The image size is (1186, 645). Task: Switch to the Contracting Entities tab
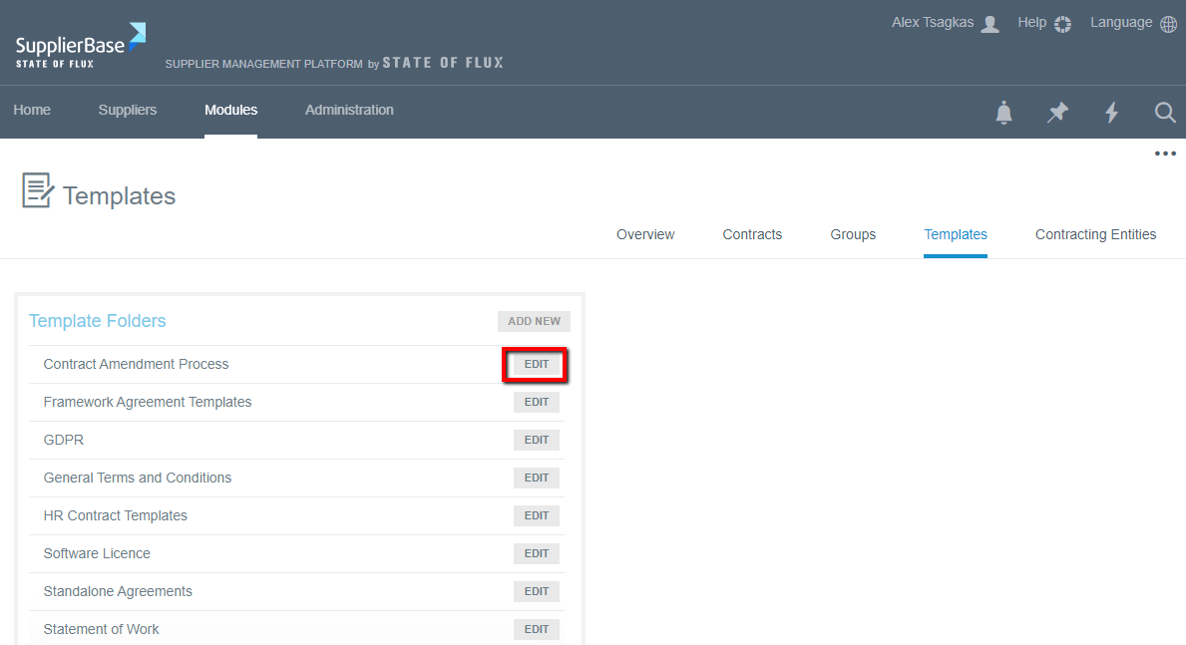pos(1095,235)
